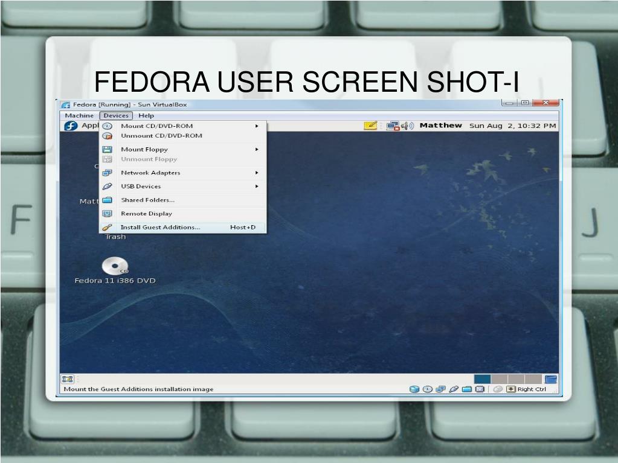Click the CD disc icon beside Mount CD/DVD-ROM

tap(107, 126)
